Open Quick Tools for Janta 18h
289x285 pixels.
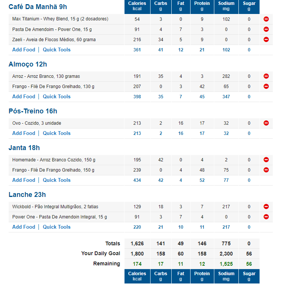click(57, 180)
